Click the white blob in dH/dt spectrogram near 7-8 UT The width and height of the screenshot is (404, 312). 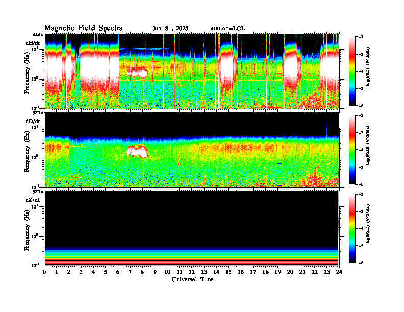(137, 73)
